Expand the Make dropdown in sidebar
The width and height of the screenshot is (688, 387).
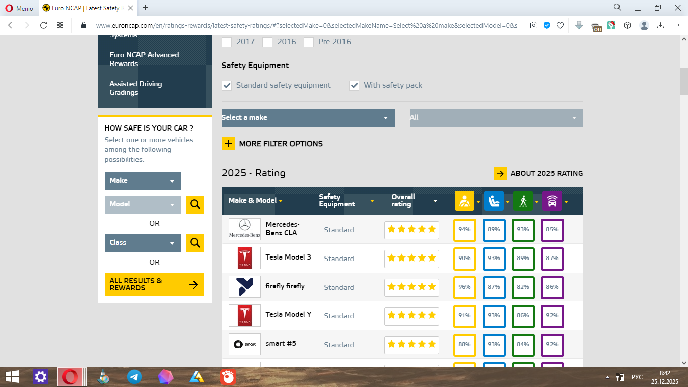[x=143, y=181]
